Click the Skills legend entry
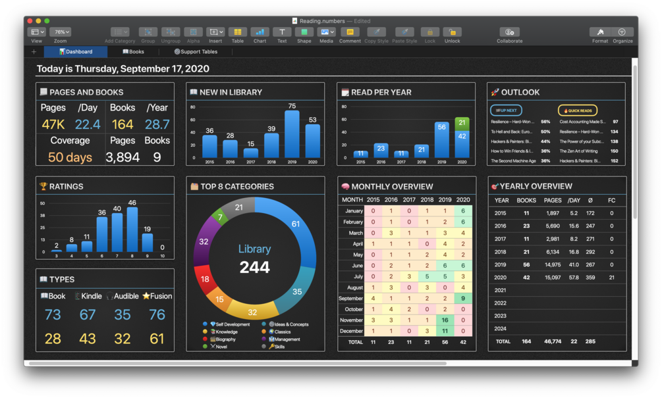This screenshot has width=662, height=398. click(273, 347)
